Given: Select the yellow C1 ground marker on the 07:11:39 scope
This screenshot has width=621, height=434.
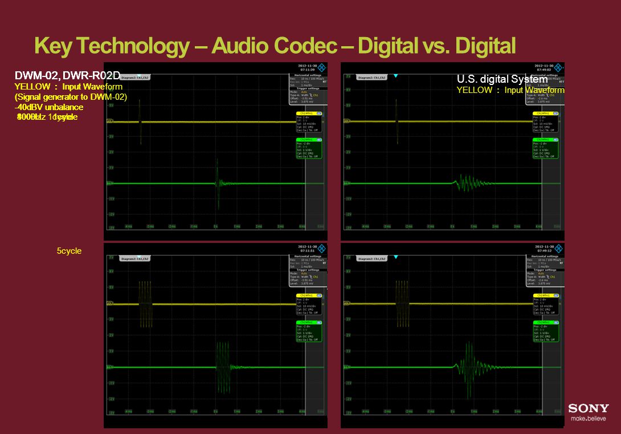Looking at the screenshot, I should click(110, 121).
